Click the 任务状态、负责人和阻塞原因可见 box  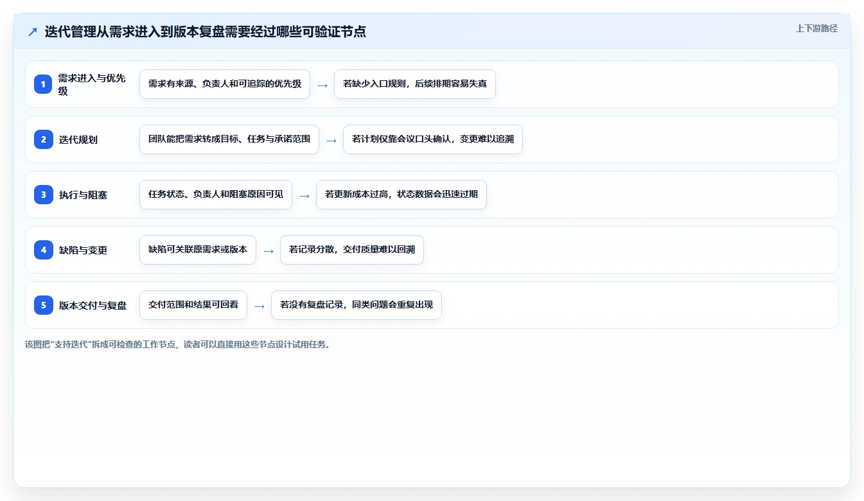point(216,195)
